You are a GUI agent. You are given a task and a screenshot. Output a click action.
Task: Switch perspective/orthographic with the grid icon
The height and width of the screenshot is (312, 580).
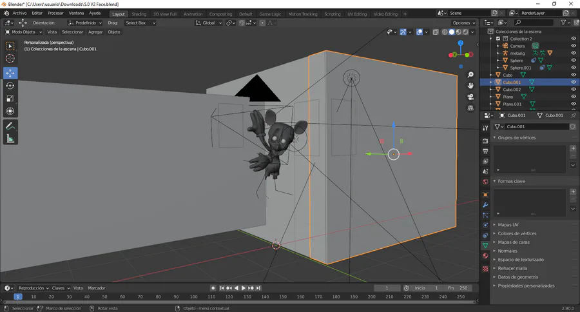[470, 108]
